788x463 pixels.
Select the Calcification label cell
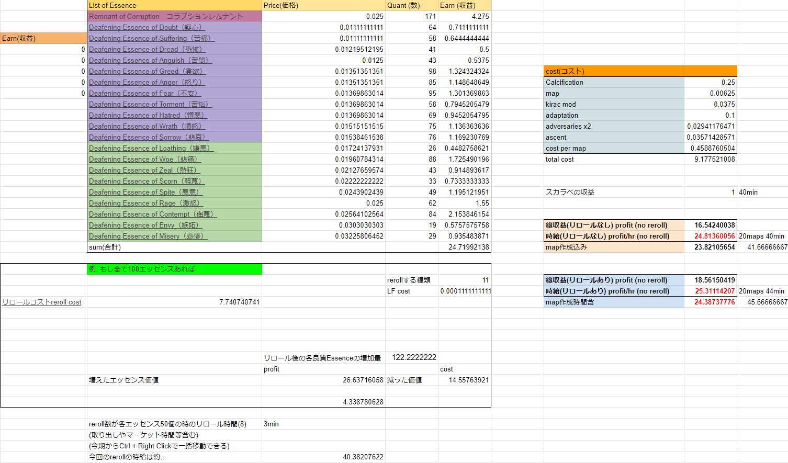point(614,82)
